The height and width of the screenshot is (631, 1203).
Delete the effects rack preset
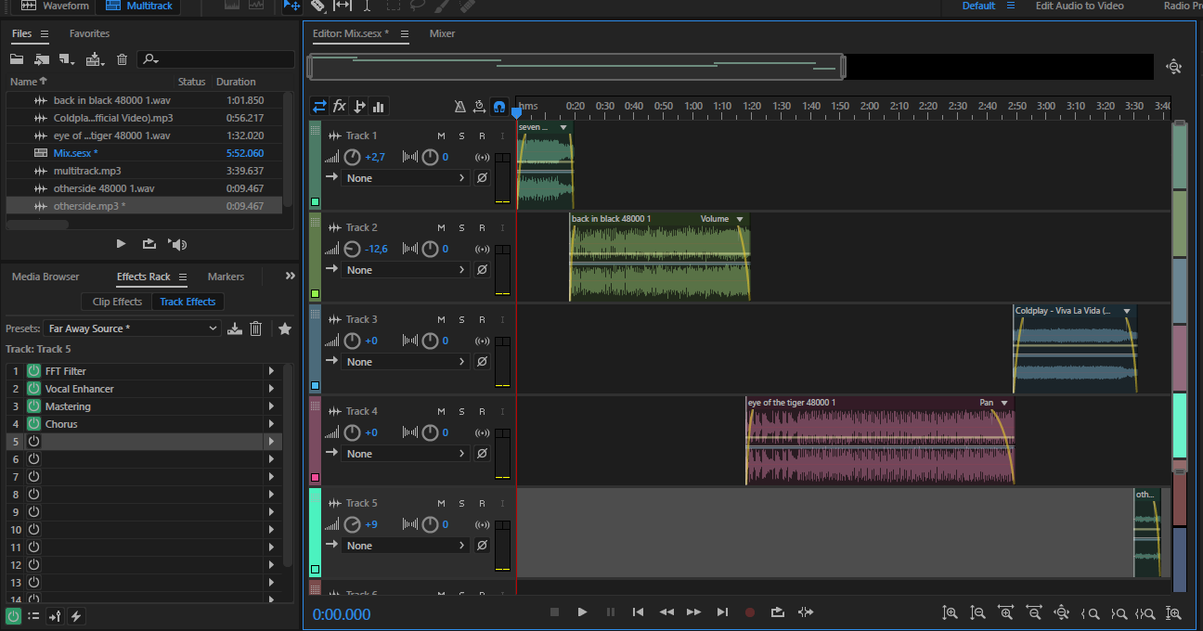pyautogui.click(x=256, y=328)
